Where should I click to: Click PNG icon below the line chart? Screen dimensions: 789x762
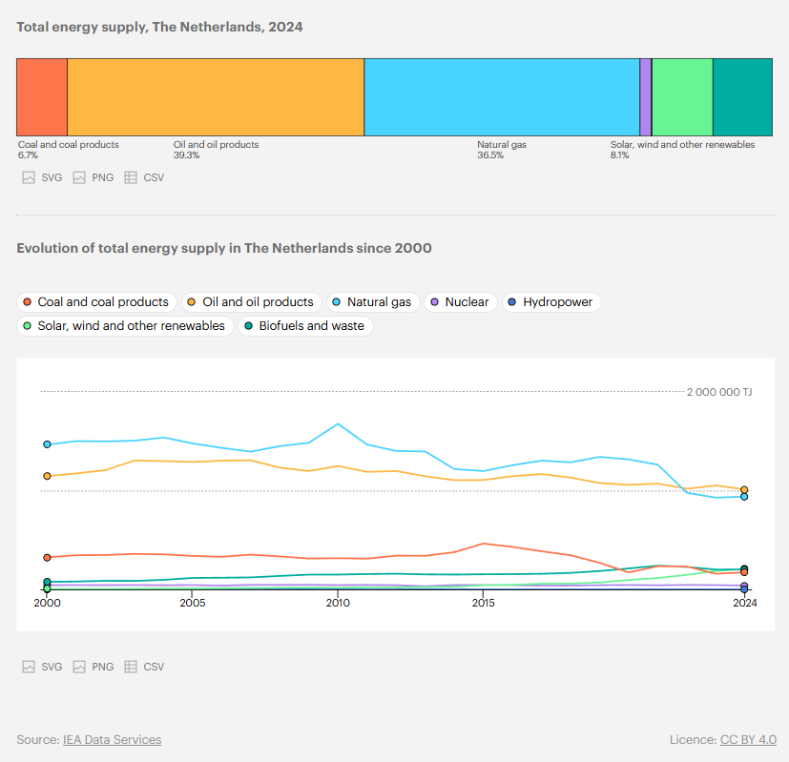pos(79,667)
